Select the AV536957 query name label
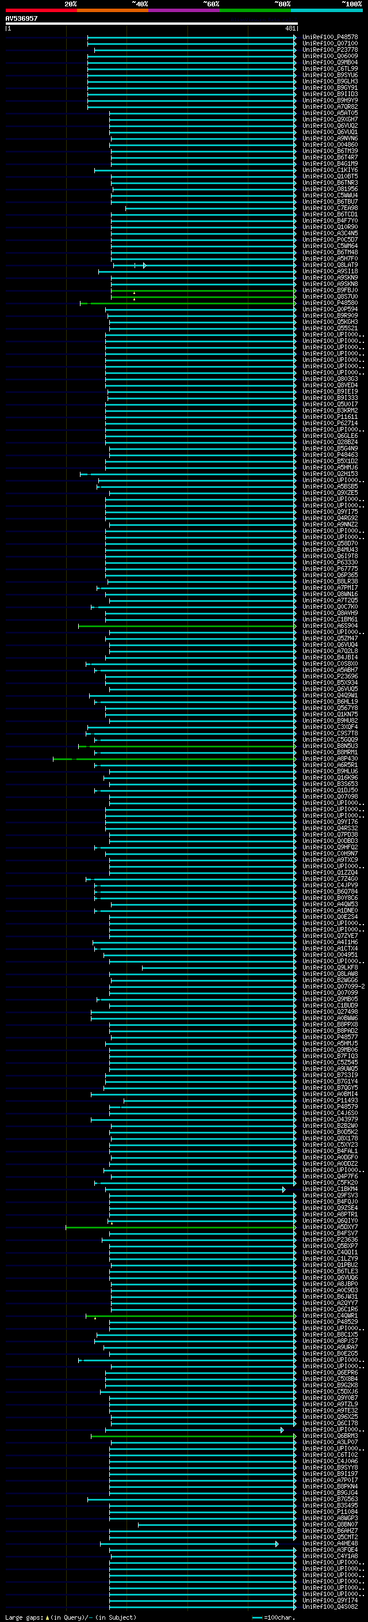The width and height of the screenshot is (368, 1622). tap(21, 18)
